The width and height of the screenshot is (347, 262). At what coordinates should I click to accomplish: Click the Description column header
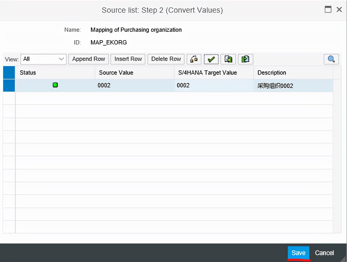pyautogui.click(x=293, y=73)
